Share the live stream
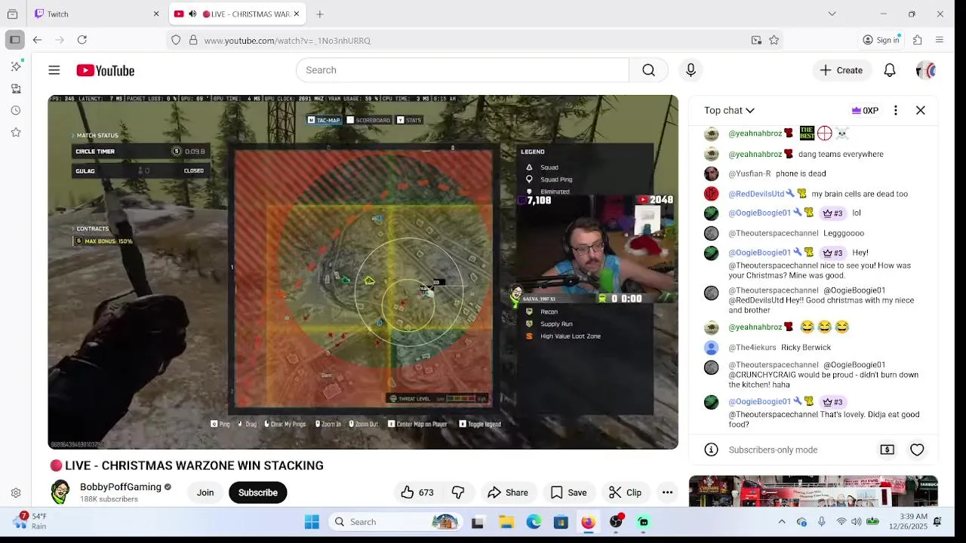 click(x=508, y=492)
